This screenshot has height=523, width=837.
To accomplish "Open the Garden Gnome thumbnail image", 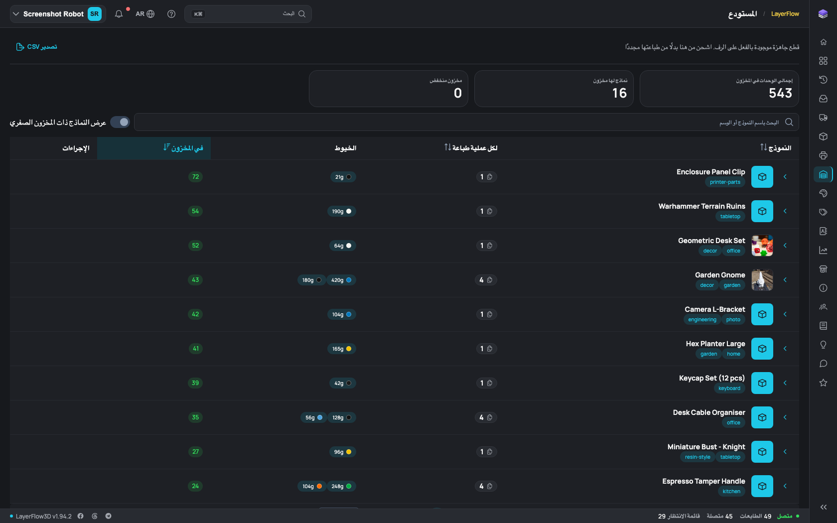I will click(x=762, y=280).
